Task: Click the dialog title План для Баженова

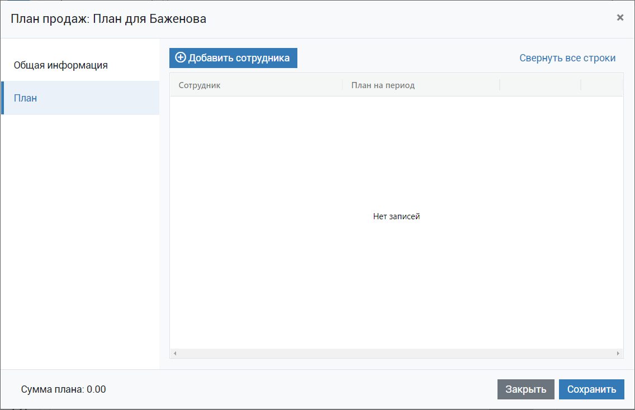Action: pyautogui.click(x=108, y=19)
